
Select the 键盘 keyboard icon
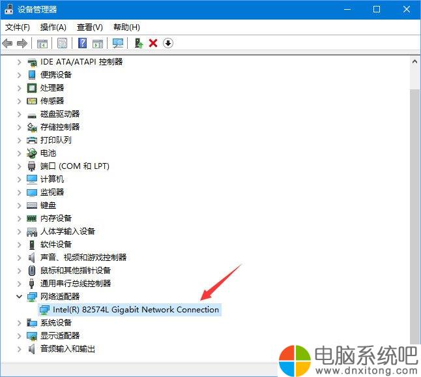click(x=32, y=205)
